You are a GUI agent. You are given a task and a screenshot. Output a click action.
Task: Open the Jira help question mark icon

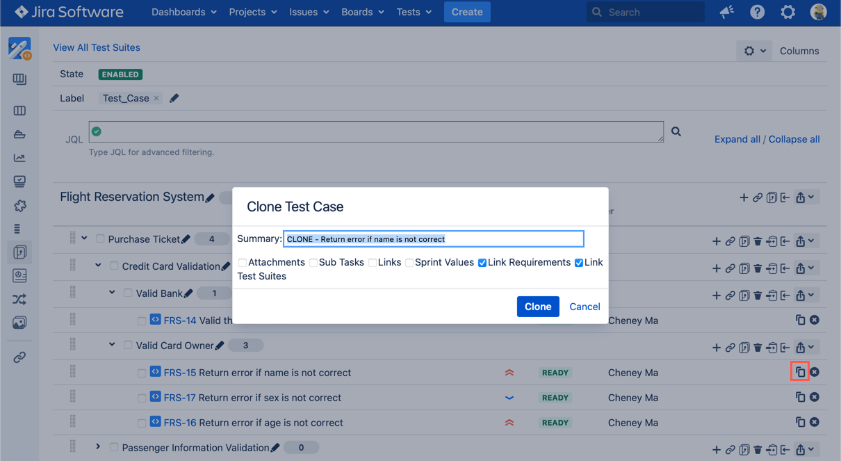pos(757,12)
